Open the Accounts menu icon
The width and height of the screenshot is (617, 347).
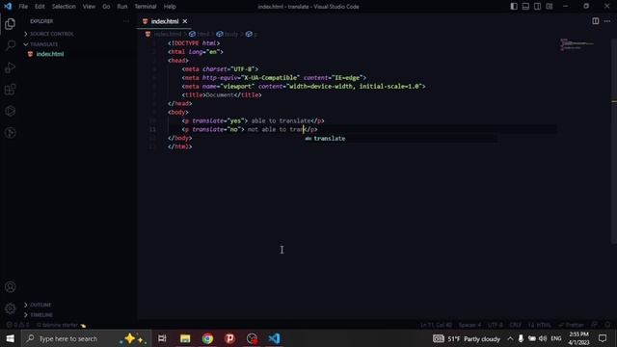(11, 287)
